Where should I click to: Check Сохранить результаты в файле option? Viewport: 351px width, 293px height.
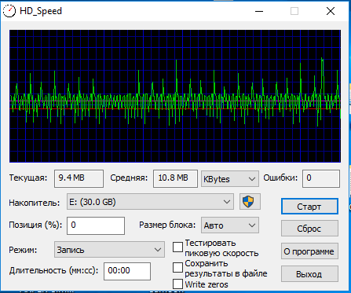pos(177,268)
